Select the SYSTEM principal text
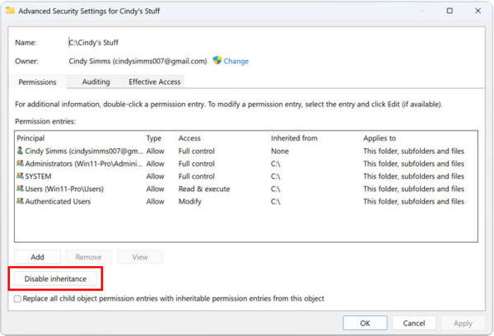494x336 pixels. click(38, 176)
